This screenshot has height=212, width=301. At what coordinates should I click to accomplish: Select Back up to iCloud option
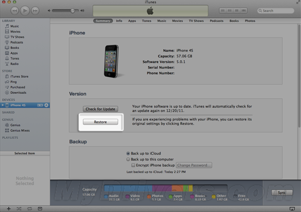128,153
